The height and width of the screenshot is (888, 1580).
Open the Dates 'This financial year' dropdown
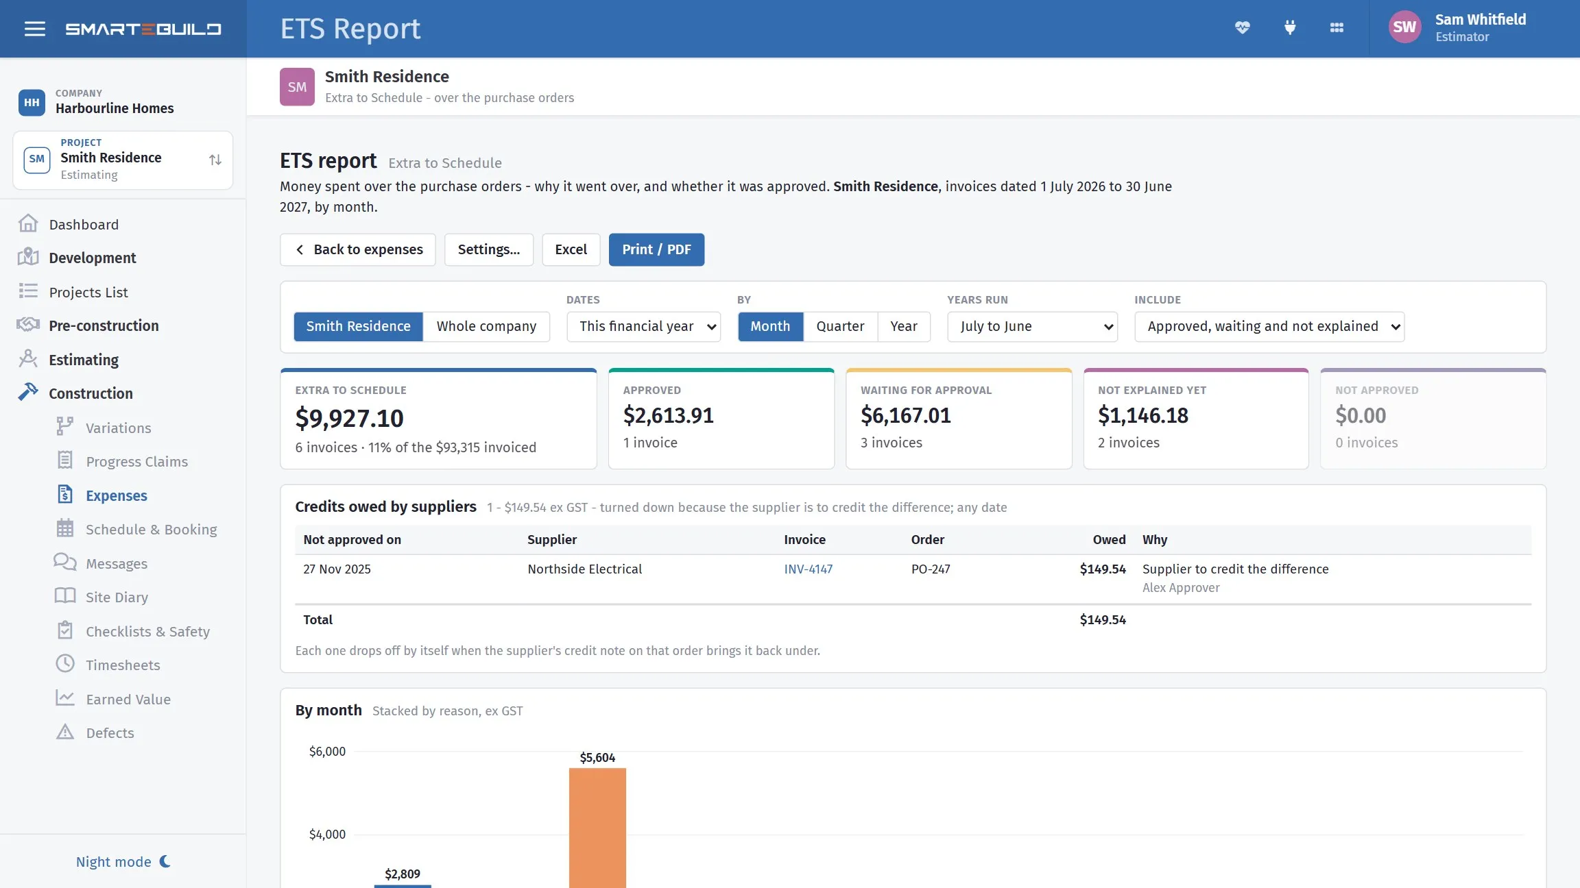[643, 326]
